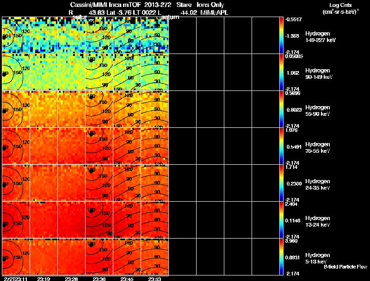Image resolution: width=370 pixels, height=281 pixels.
Task: Click the '23:53' time axis label
Action: click(x=155, y=279)
